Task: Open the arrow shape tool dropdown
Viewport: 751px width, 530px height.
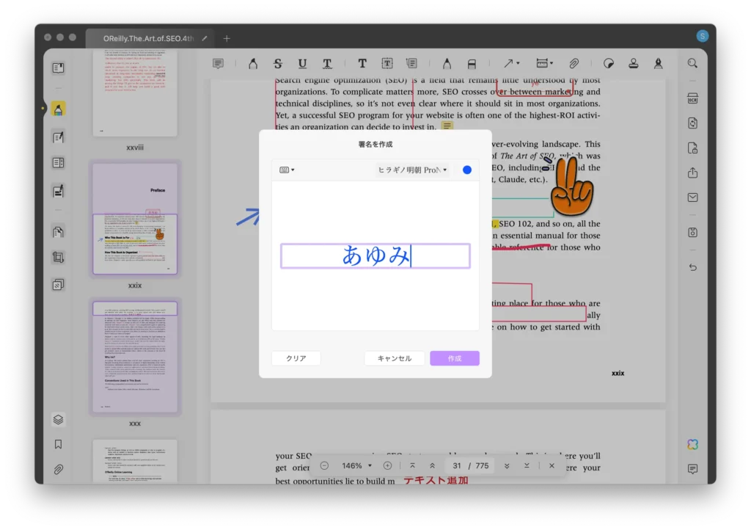Action: [x=511, y=64]
